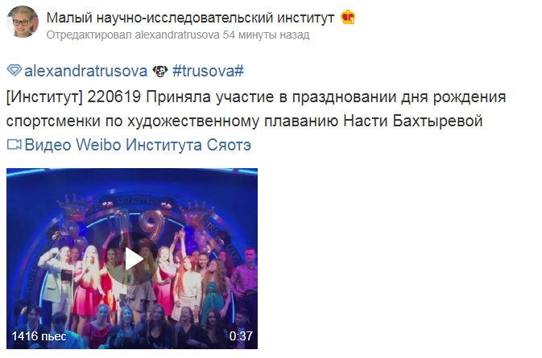Click the 54 минуты назад time text
This screenshot has height=358, width=542.
(266, 35)
